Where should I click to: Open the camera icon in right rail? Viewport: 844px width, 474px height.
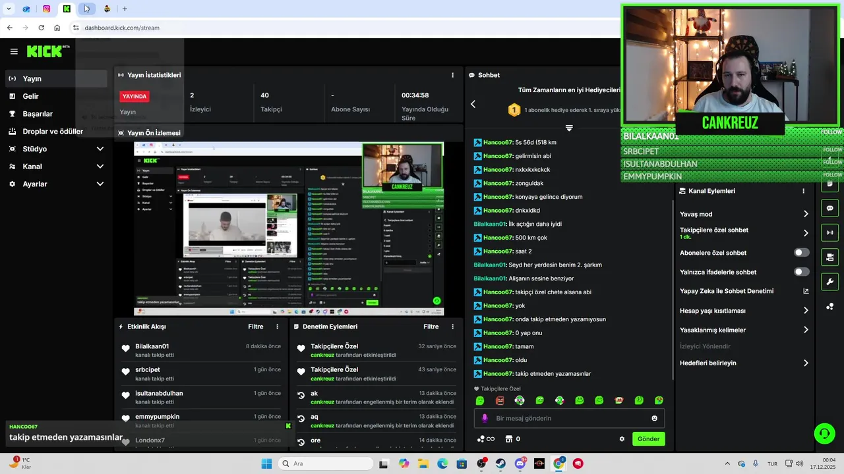click(829, 257)
